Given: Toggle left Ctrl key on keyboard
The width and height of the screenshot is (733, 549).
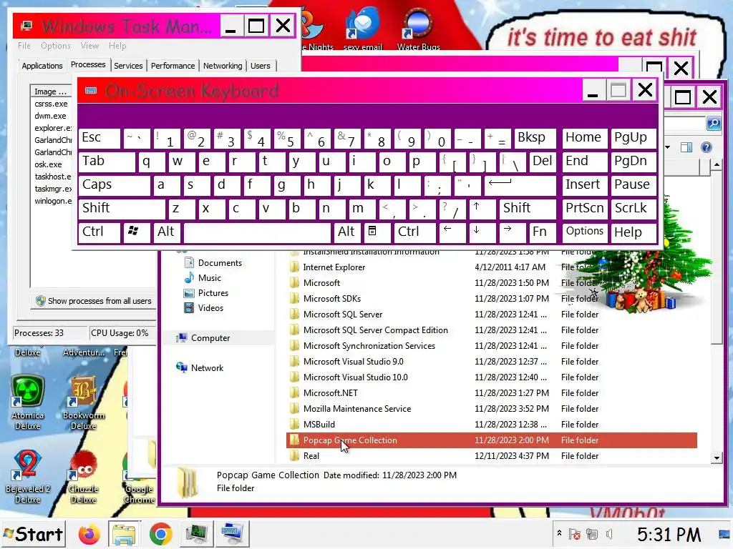Looking at the screenshot, I should click(x=99, y=232).
